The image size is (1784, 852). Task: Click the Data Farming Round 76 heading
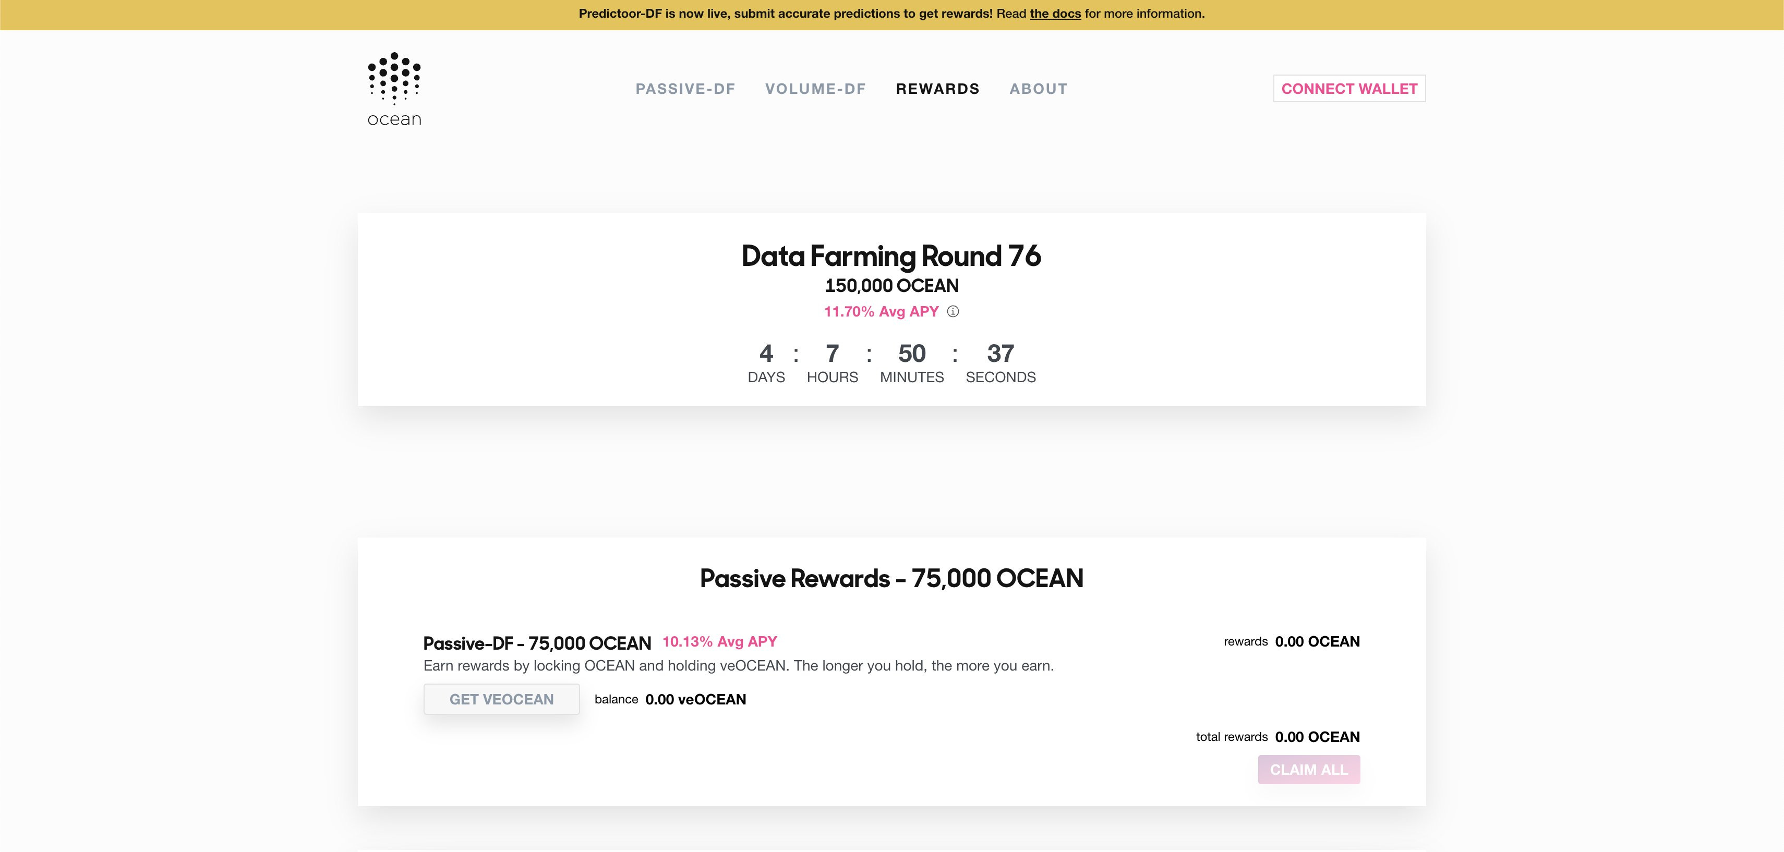pyautogui.click(x=890, y=256)
